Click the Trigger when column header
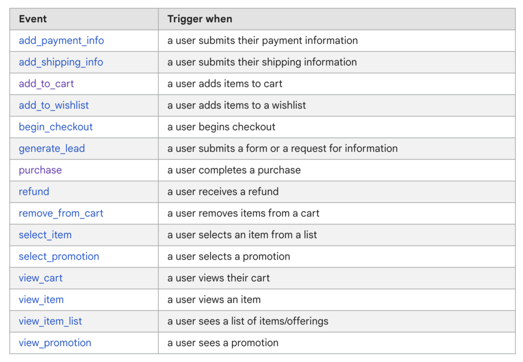523x362 pixels. click(200, 19)
